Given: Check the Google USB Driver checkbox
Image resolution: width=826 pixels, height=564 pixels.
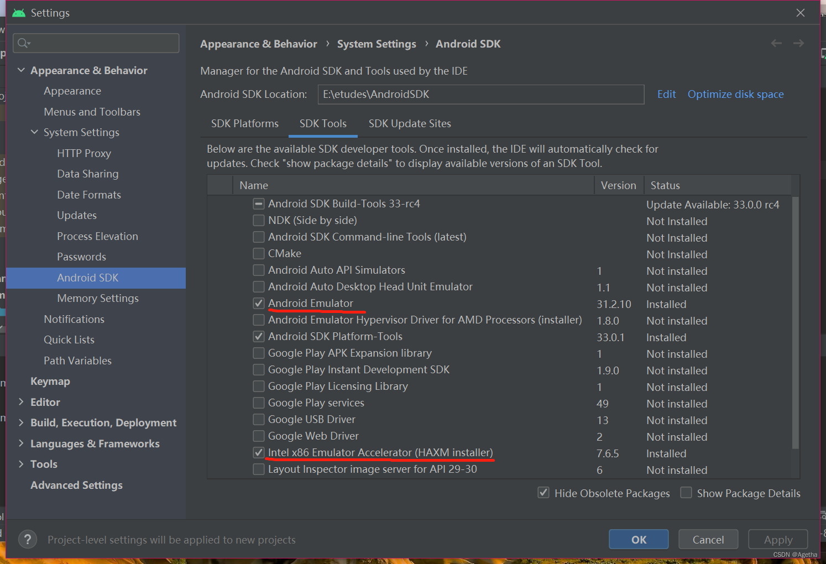Looking at the screenshot, I should [258, 419].
